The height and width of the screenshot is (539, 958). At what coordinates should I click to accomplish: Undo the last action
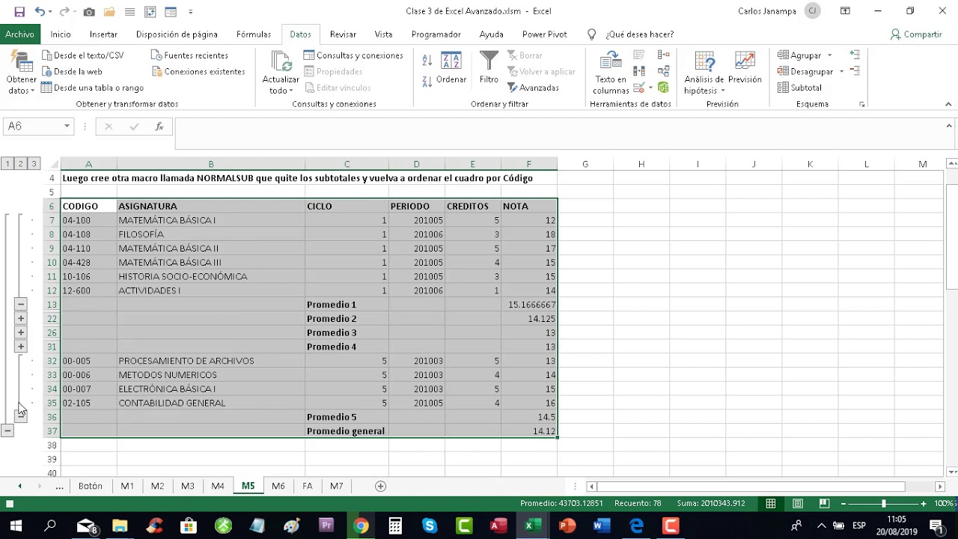tap(40, 11)
